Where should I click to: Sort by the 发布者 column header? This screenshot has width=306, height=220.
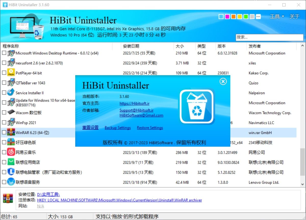[272, 46]
